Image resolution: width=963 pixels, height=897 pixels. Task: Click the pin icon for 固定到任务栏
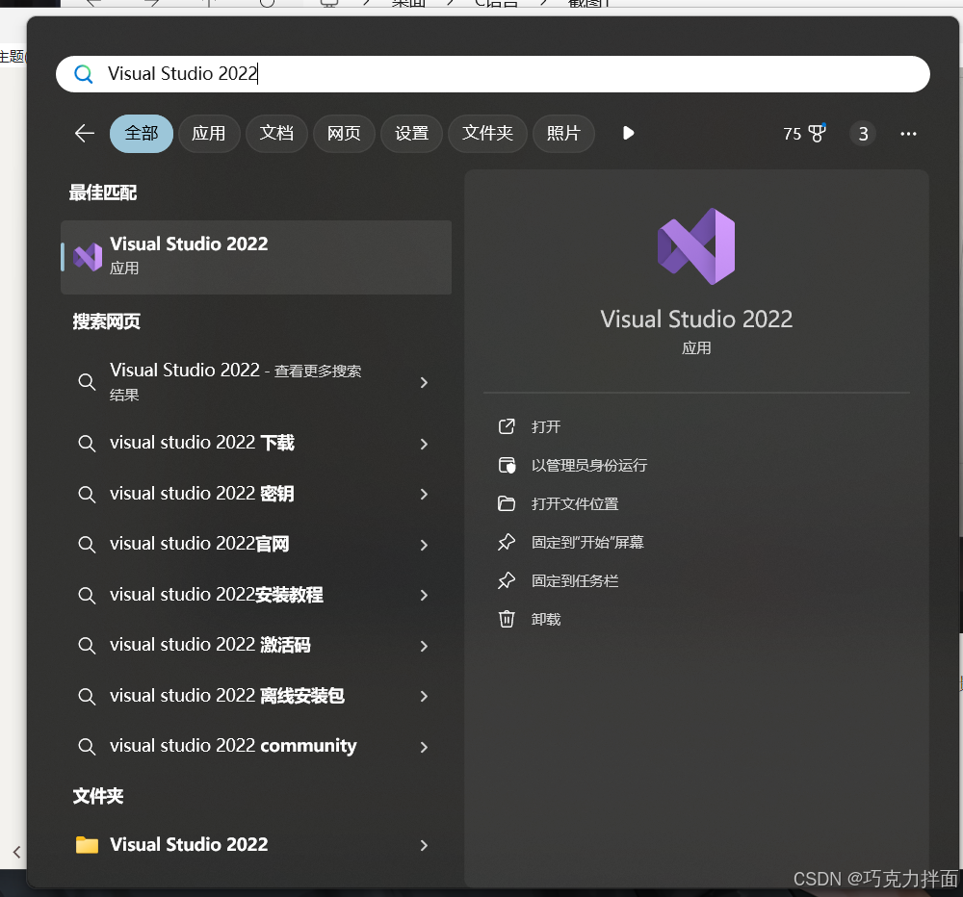click(507, 580)
